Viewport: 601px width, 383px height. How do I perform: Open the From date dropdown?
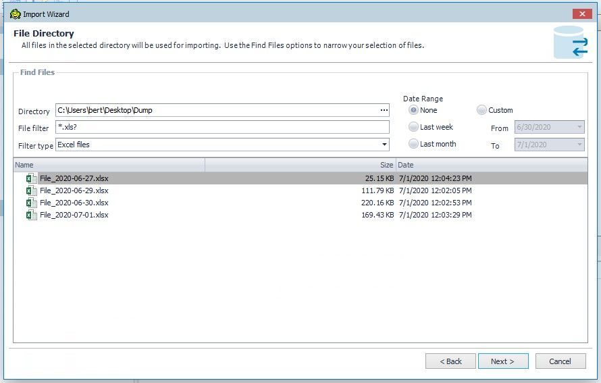coord(579,127)
